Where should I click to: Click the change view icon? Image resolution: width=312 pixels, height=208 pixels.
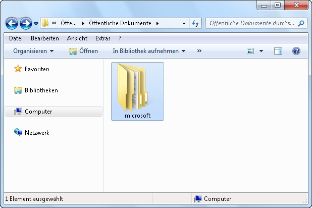tap(250, 51)
